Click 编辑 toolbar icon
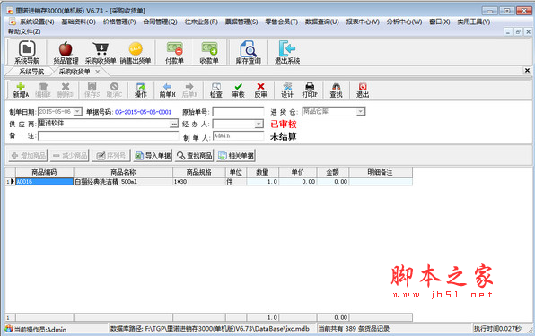Viewport: 535px width, 336px height. (x=43, y=90)
